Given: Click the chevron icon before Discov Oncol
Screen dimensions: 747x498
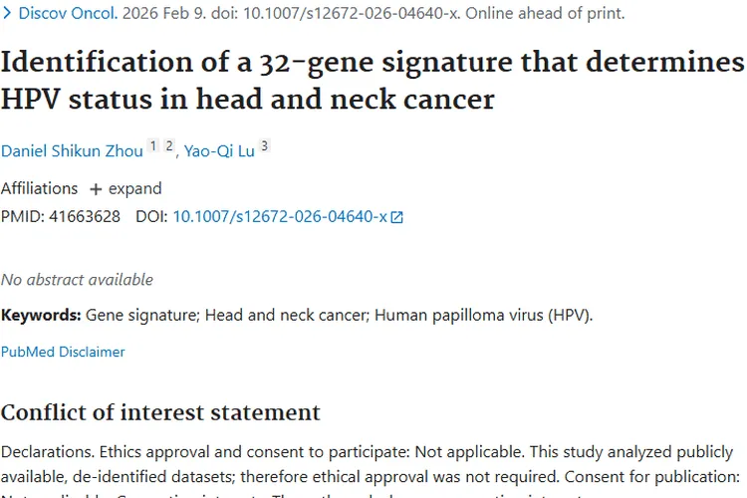Looking at the screenshot, I should click(x=7, y=14).
